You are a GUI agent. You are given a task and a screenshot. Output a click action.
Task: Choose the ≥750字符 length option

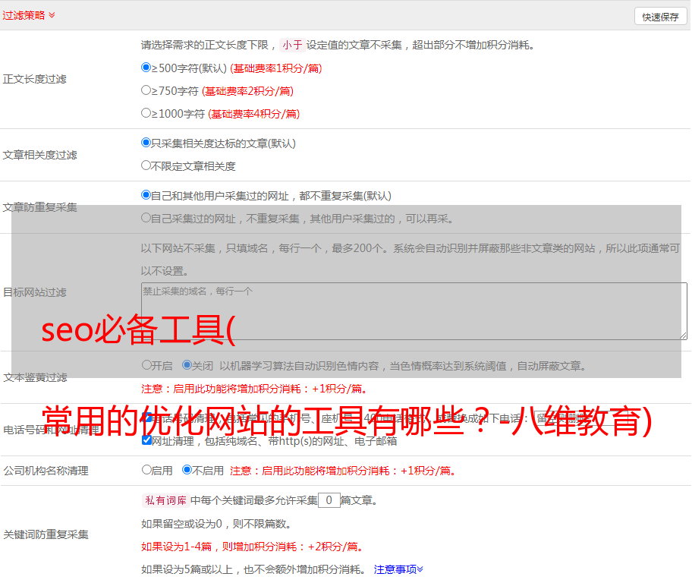[146, 90]
